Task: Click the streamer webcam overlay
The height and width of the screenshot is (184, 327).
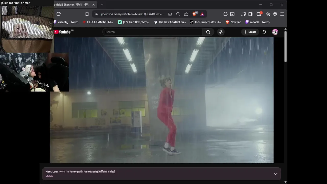Action: coord(34,72)
